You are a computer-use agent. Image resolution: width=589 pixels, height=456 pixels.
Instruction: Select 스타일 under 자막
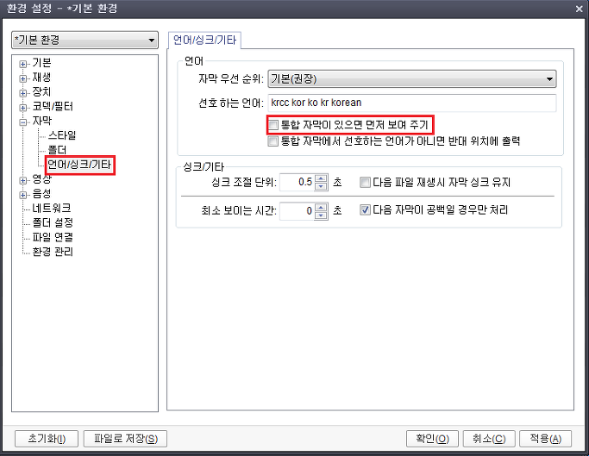point(62,135)
